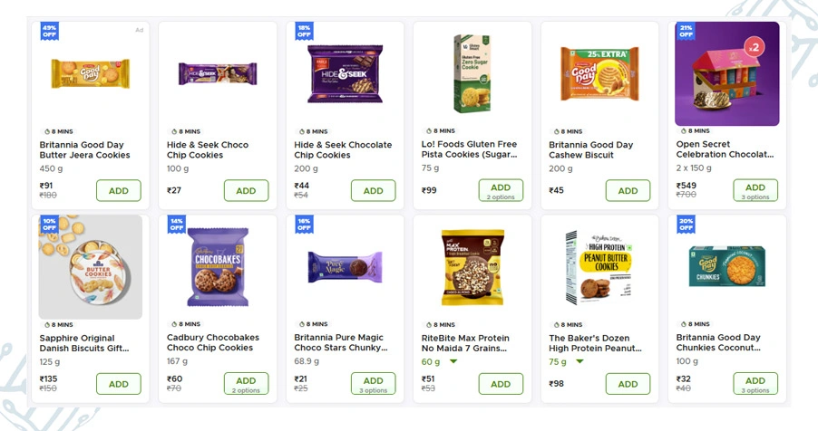Click the 8 MINS timer icon on Cashew Biscuit
818x431 pixels.
point(555,131)
